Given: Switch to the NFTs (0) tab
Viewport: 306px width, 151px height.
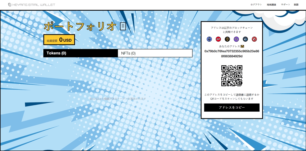Looking at the screenshot, I should click(155, 53).
